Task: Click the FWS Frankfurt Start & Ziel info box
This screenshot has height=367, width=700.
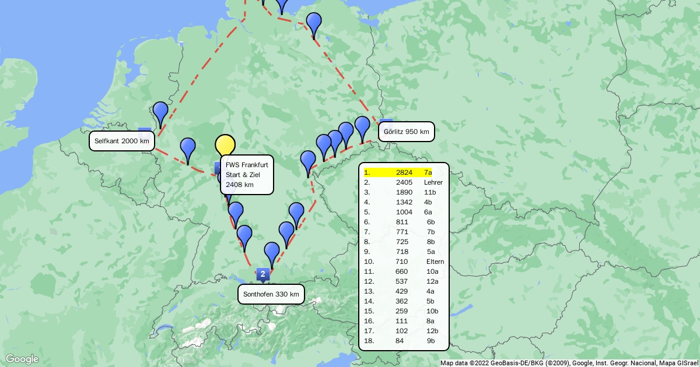Action: pyautogui.click(x=247, y=175)
